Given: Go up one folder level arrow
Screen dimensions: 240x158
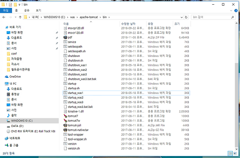Looking at the screenshot, I should (x=20, y=17).
